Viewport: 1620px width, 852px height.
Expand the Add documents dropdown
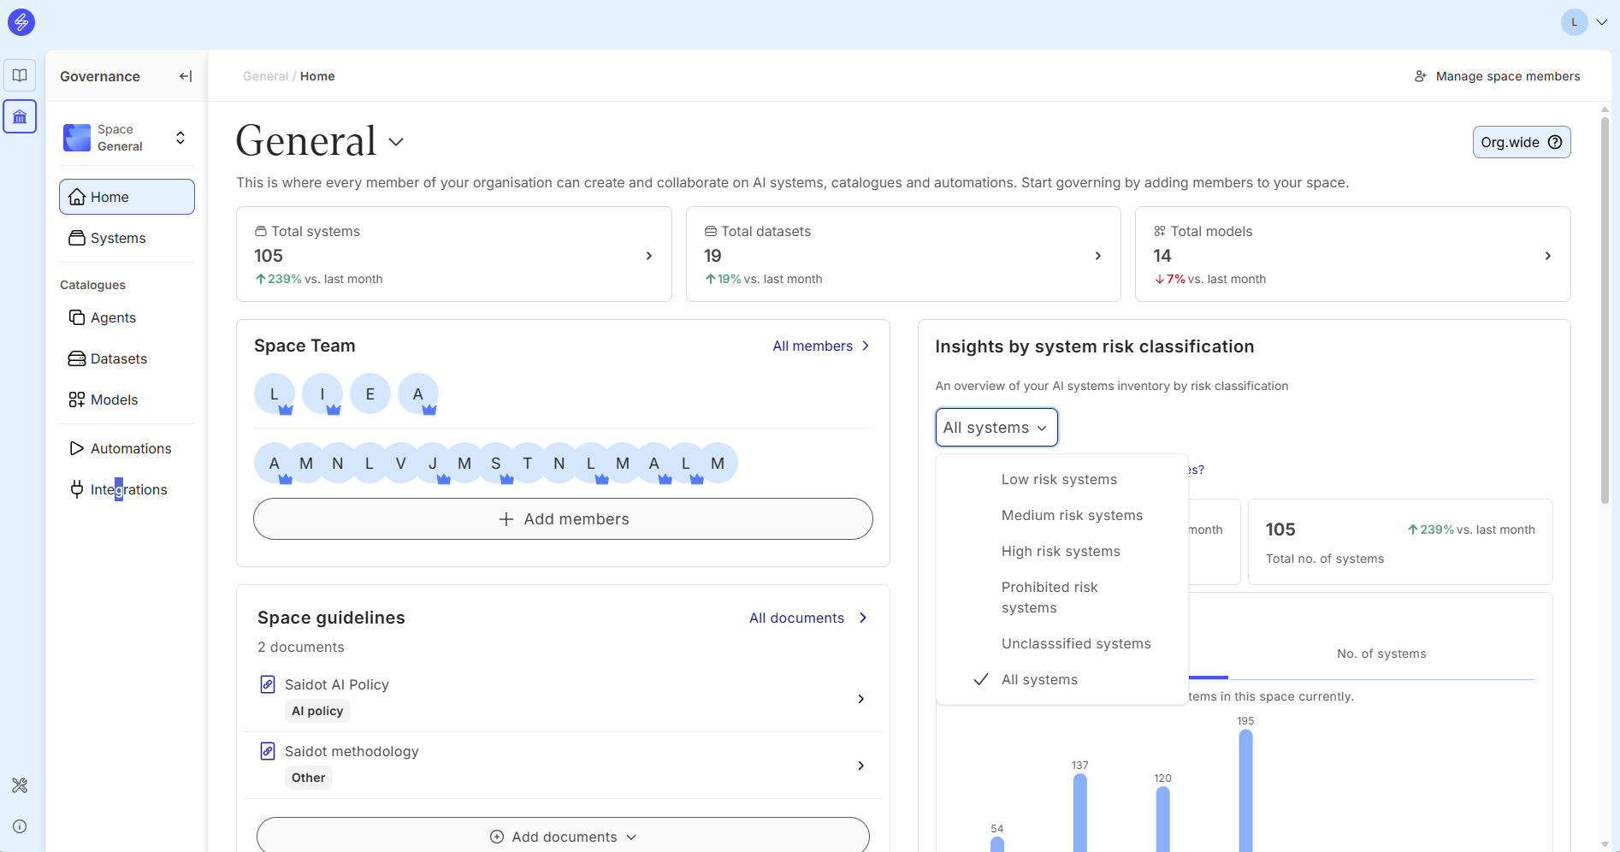(563, 837)
